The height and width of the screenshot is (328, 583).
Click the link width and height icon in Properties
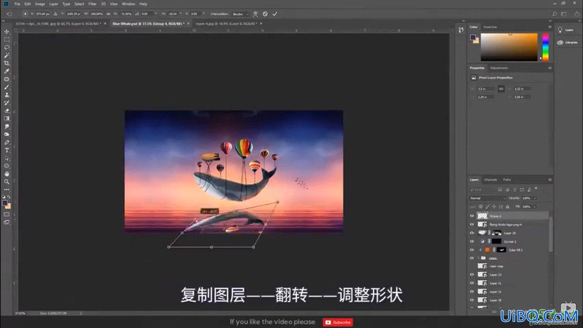pyautogui.click(x=501, y=88)
